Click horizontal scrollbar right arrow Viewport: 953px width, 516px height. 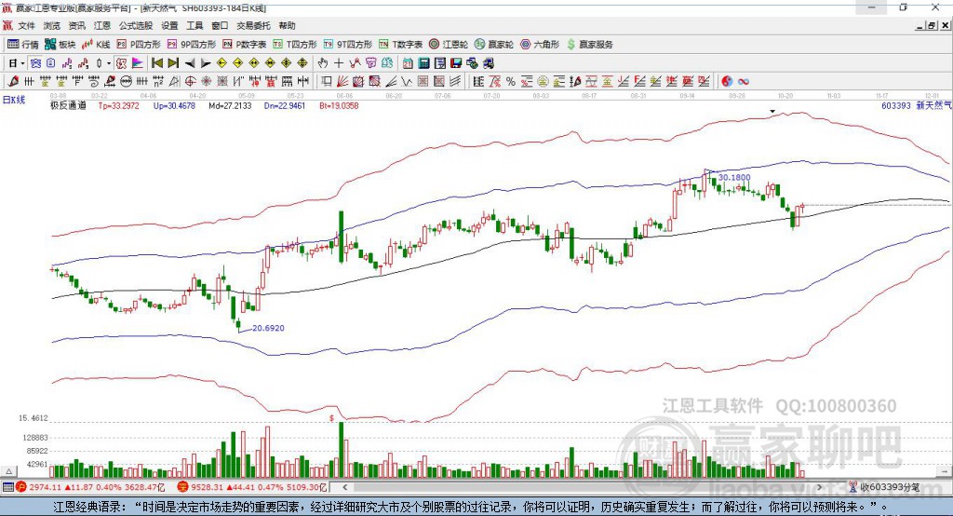(819, 487)
